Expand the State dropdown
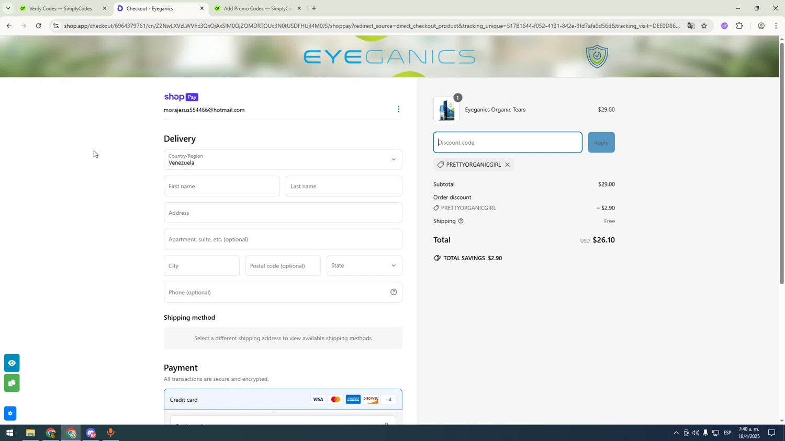Image resolution: width=785 pixels, height=441 pixels. (364, 265)
